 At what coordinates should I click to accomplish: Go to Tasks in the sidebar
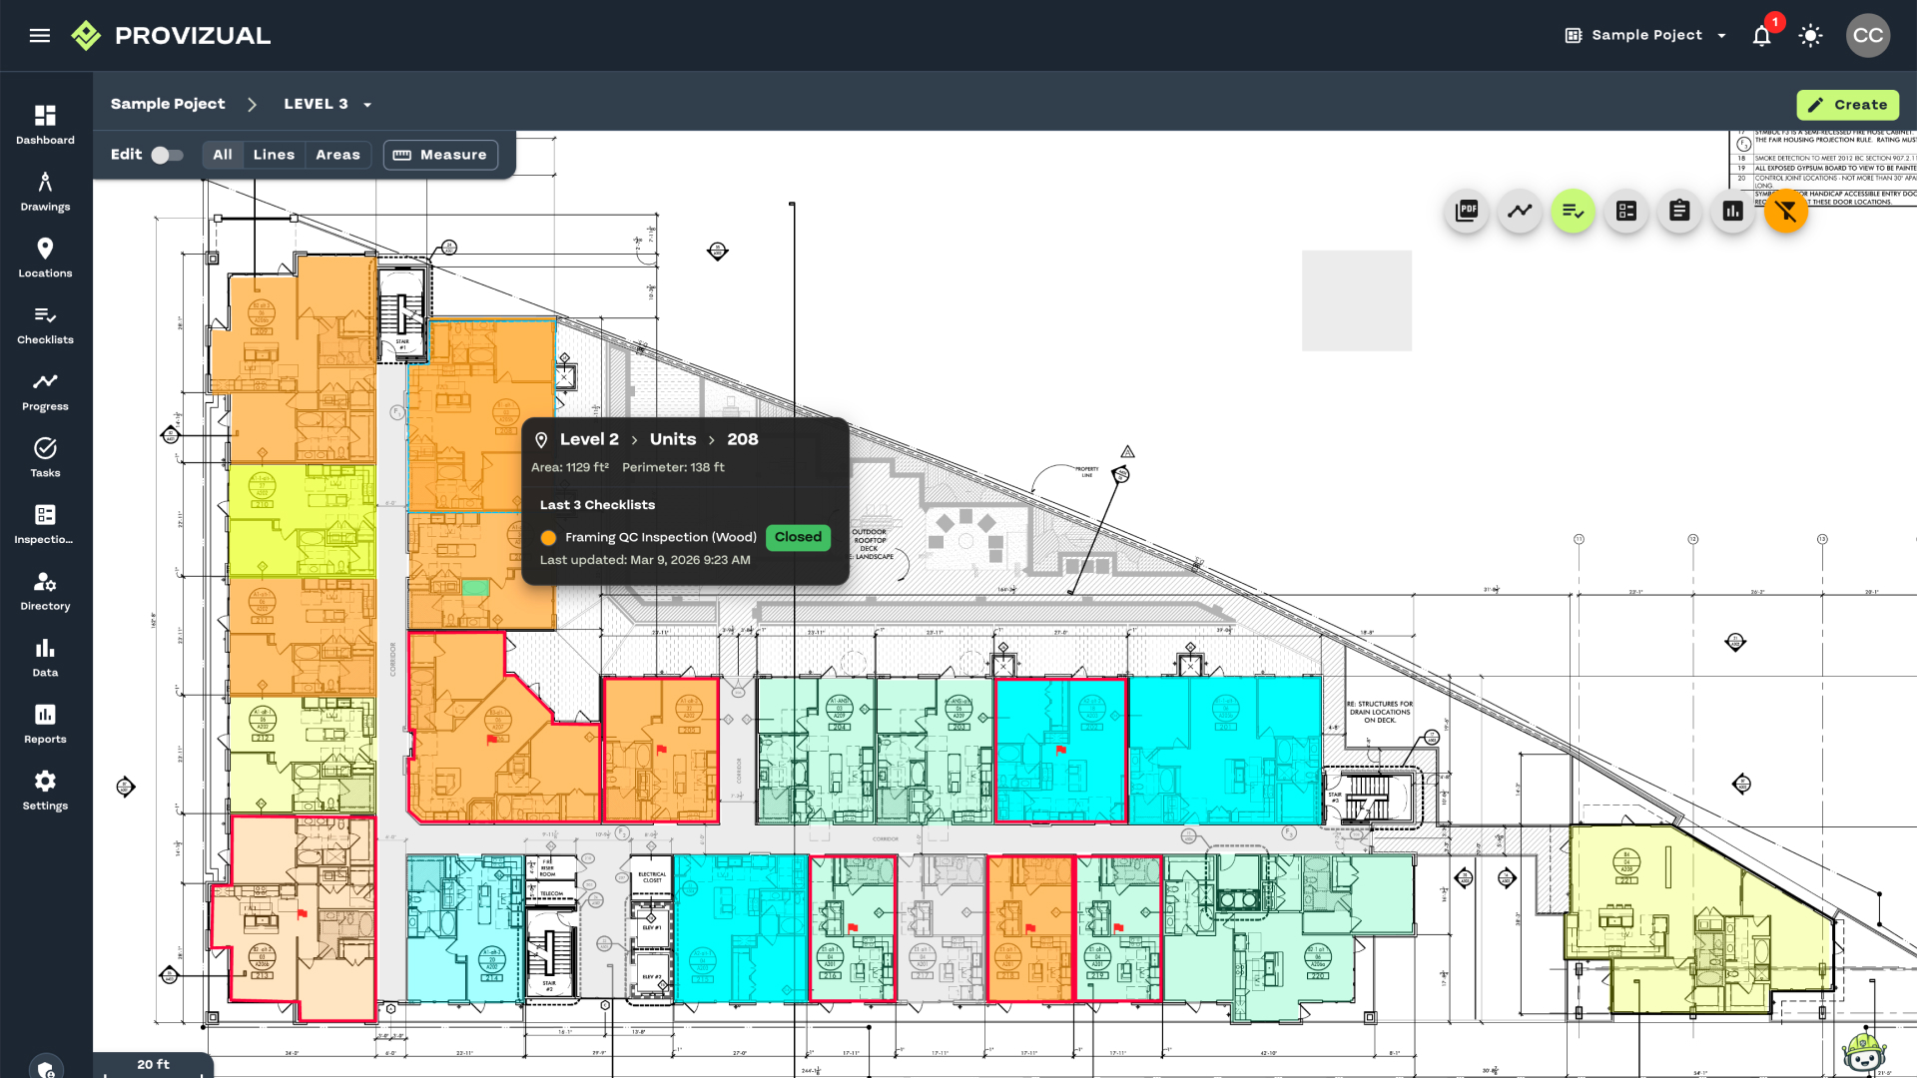[45, 458]
